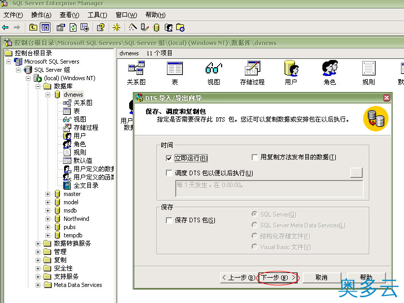Screen dimensions: 404x303
Task: Click the Refresh toolbar icon
Action: pyautogui.click(x=73, y=27)
